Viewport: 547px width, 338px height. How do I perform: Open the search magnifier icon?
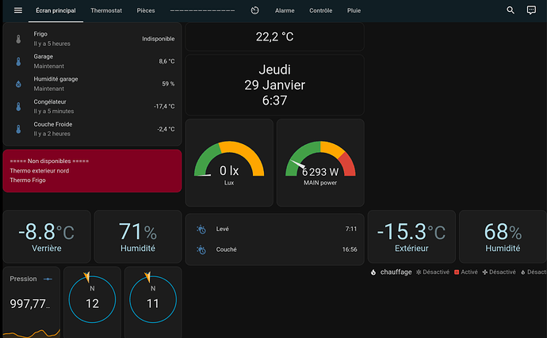tap(511, 10)
